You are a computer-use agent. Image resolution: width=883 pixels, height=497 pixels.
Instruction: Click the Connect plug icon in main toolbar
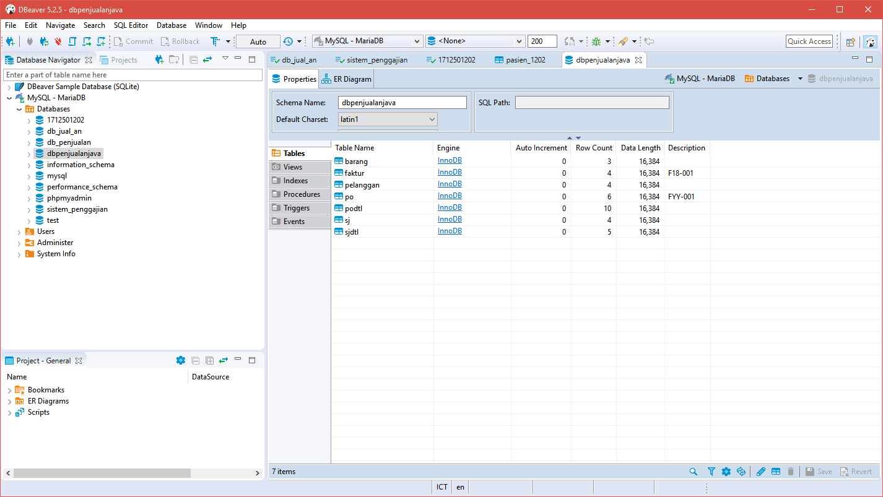coord(29,41)
